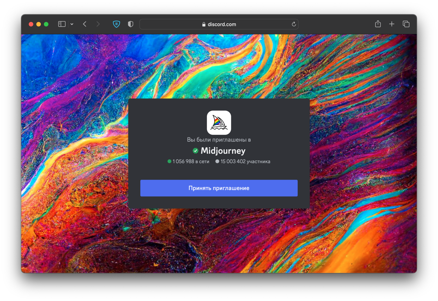Click the gray members status dot
Viewport: 438px width, 301px height.
tap(217, 161)
